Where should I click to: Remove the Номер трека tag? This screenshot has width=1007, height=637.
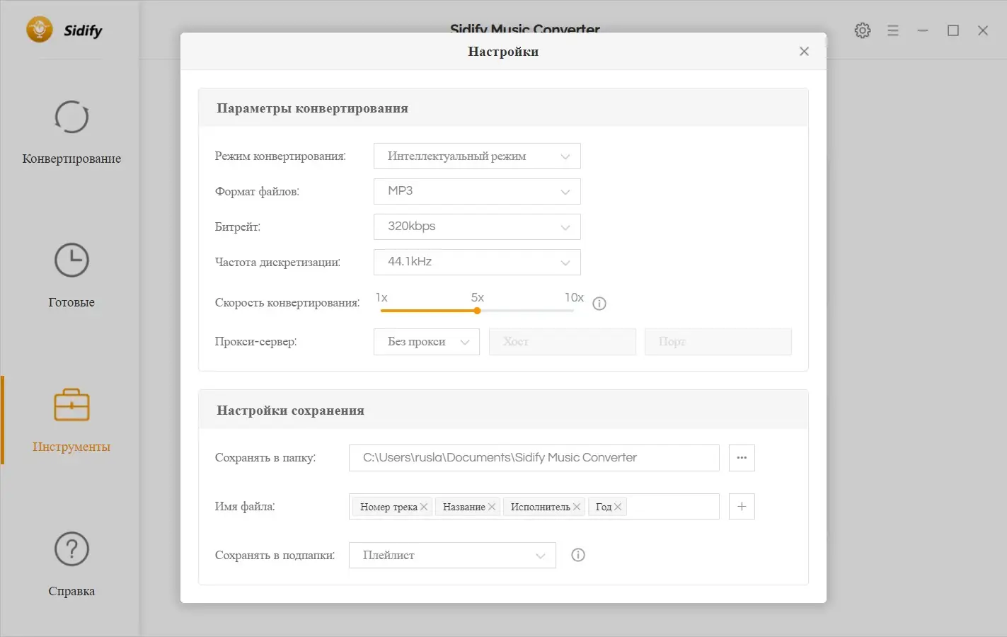(x=424, y=507)
